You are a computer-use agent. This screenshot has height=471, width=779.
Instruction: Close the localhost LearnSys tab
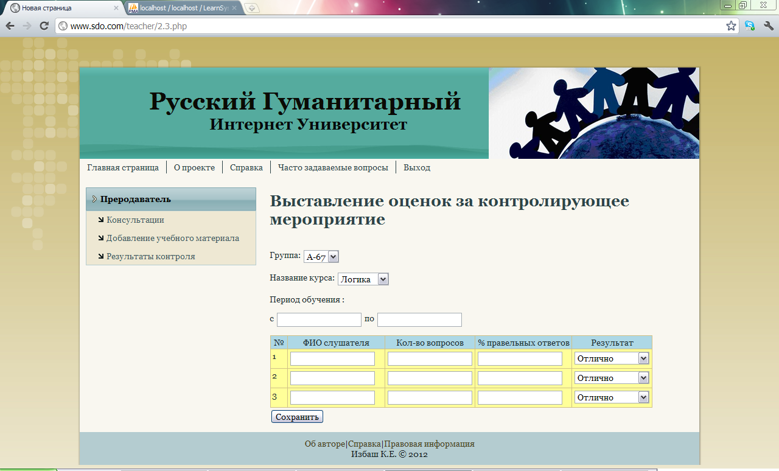click(x=234, y=8)
